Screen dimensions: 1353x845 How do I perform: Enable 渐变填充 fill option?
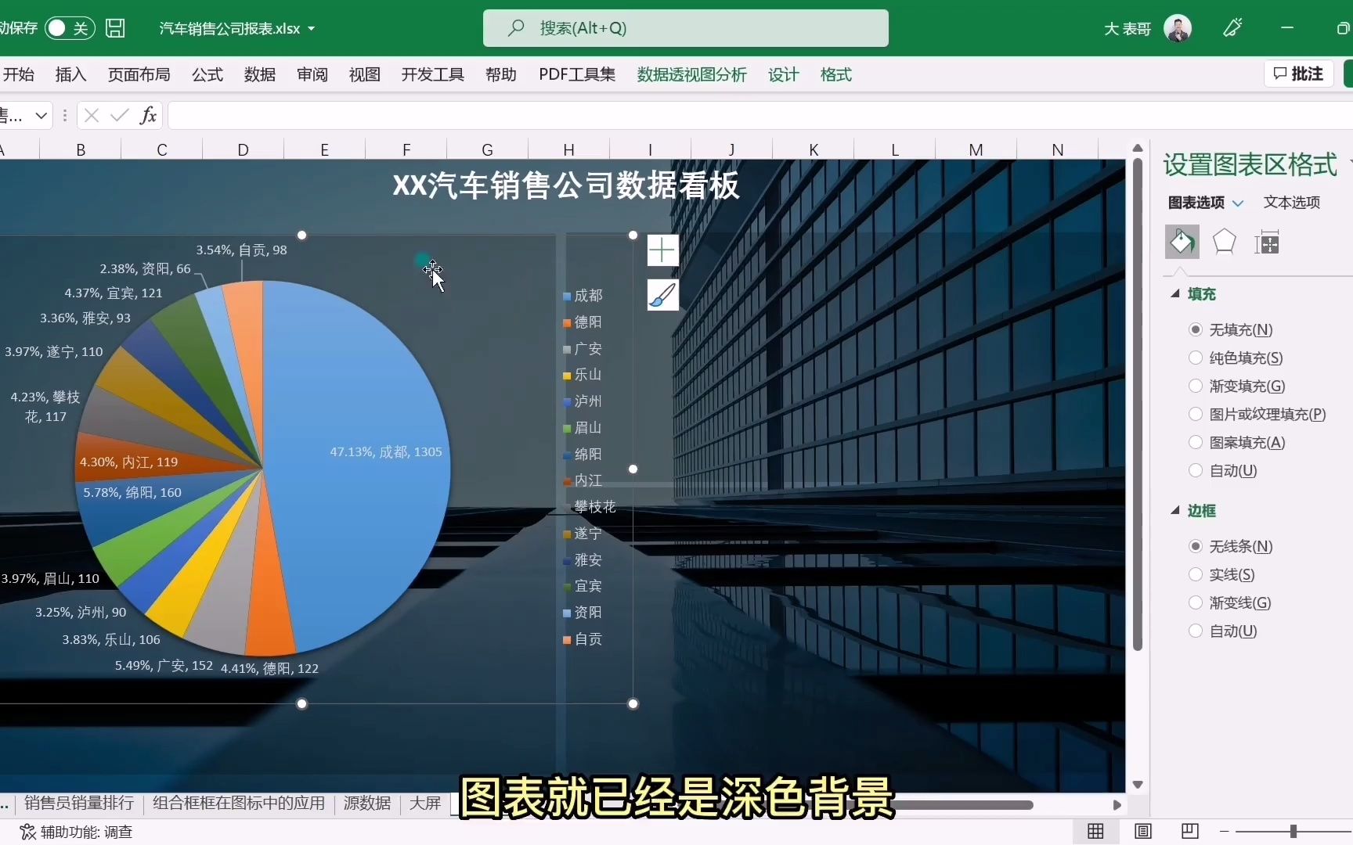1196,386
